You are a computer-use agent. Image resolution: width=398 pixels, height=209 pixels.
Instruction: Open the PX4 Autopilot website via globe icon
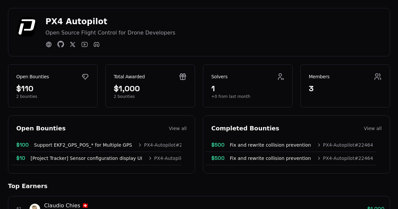(x=49, y=44)
